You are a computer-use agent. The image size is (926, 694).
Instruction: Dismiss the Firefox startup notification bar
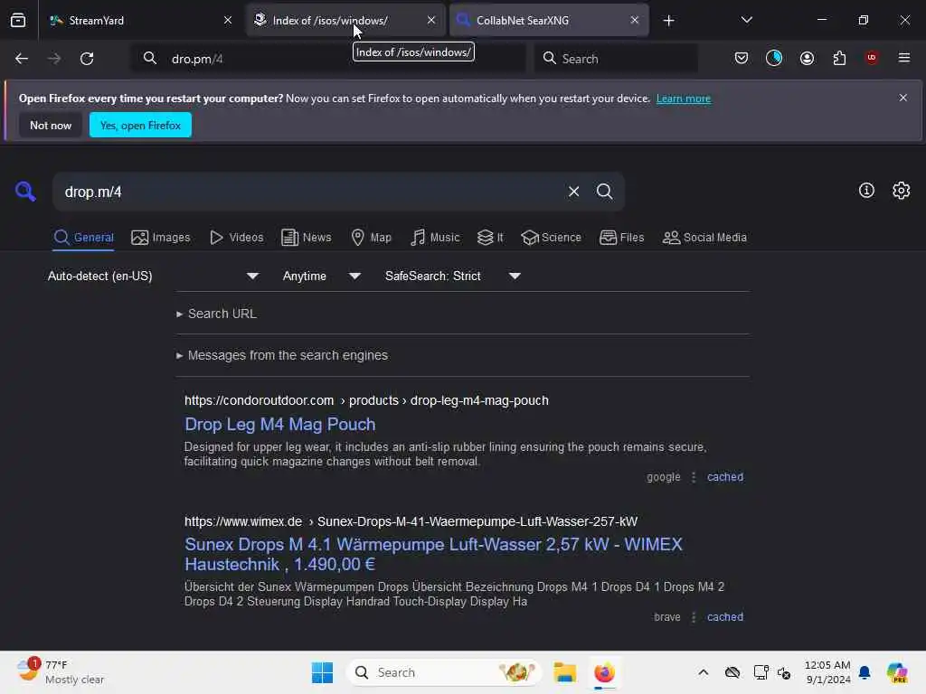click(x=903, y=98)
